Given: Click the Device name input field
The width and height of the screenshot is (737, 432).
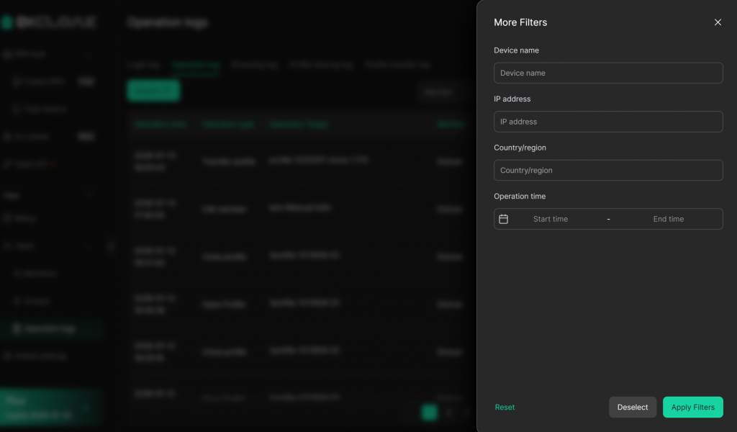Looking at the screenshot, I should (608, 73).
